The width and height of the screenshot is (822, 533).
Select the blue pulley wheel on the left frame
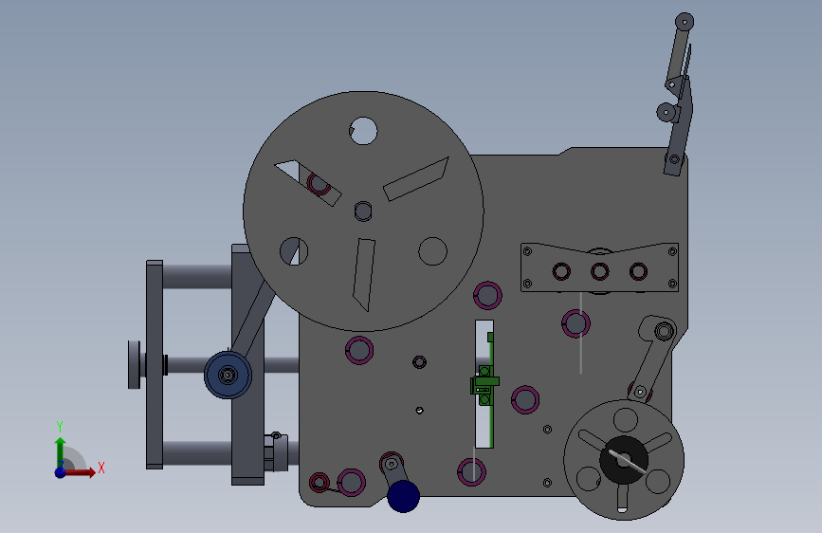click(x=228, y=376)
